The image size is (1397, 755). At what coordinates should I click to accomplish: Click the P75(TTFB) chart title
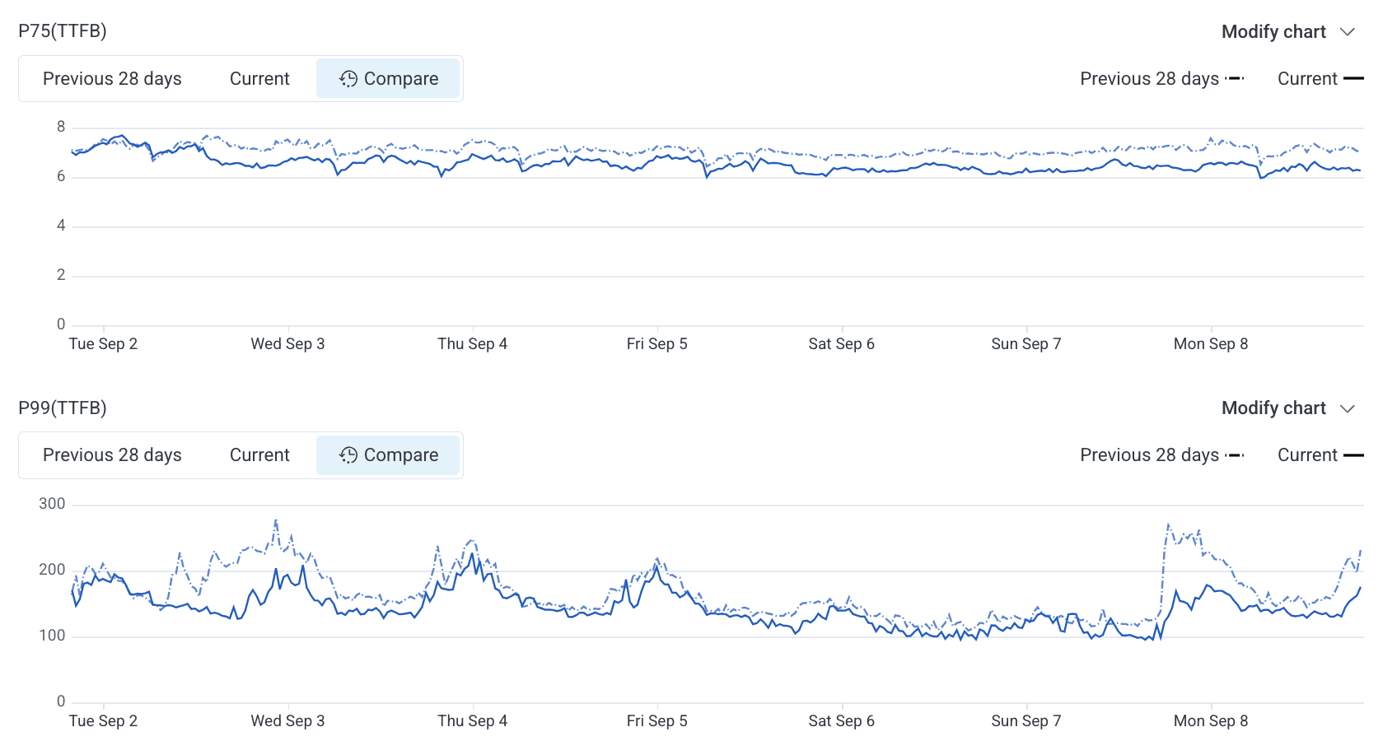point(63,31)
